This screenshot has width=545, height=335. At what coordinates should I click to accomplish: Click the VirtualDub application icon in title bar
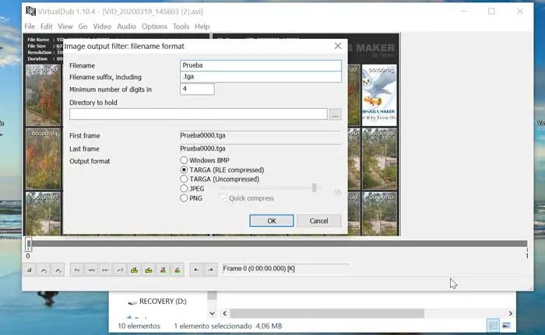coord(30,11)
